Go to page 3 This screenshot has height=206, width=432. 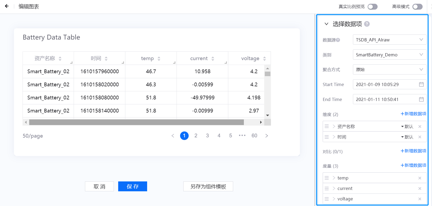tap(207, 136)
